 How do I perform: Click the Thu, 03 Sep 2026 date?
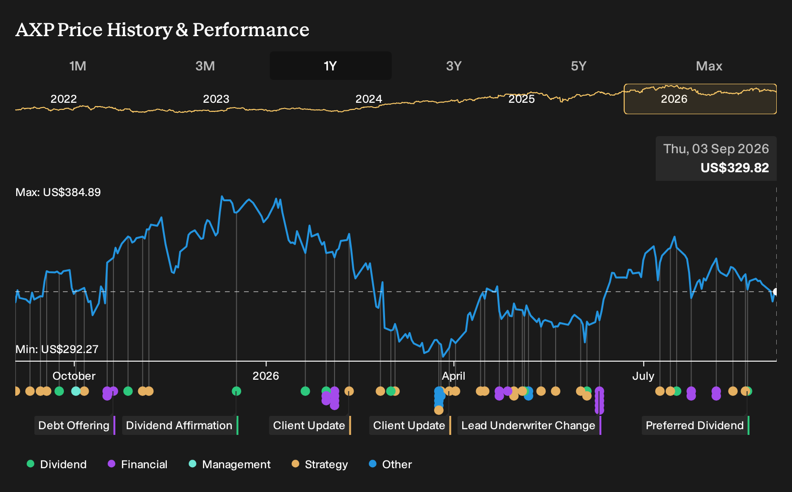[x=716, y=149]
